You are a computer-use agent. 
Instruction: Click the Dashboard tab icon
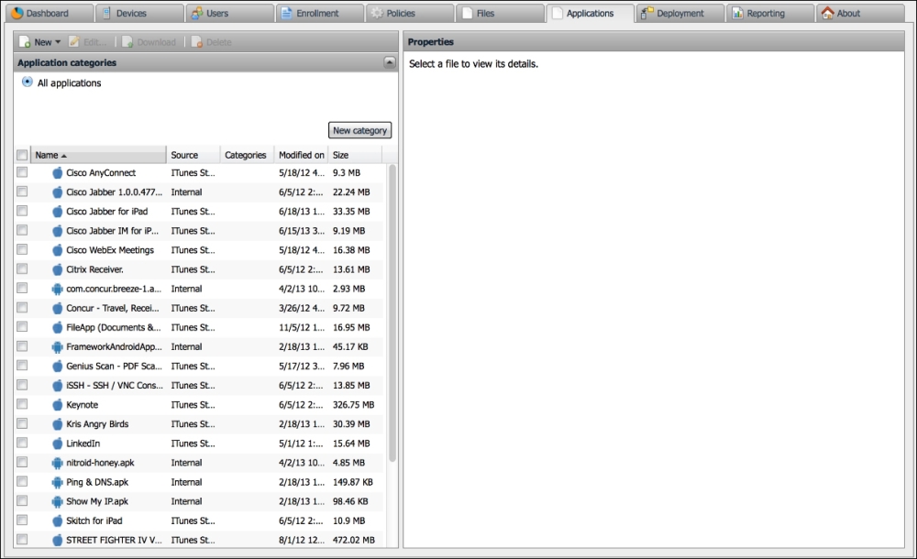[x=17, y=13]
